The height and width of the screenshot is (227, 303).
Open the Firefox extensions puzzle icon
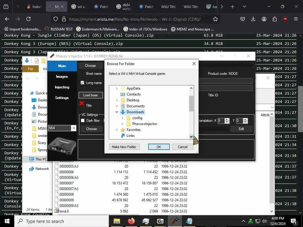(275, 19)
